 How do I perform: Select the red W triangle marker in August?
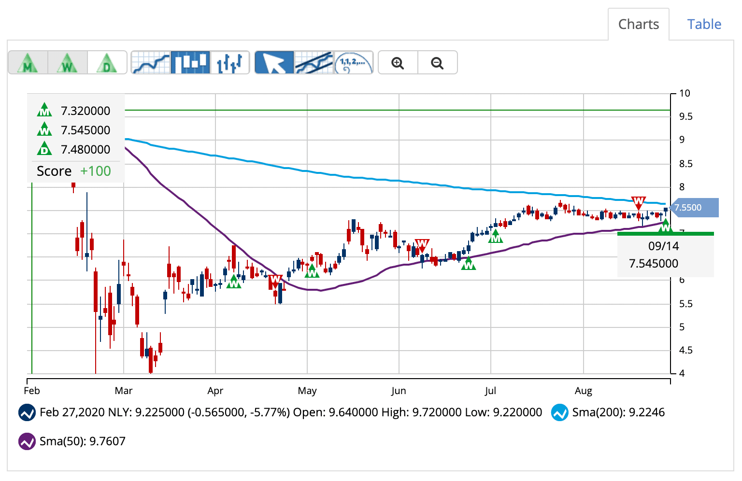[638, 203]
